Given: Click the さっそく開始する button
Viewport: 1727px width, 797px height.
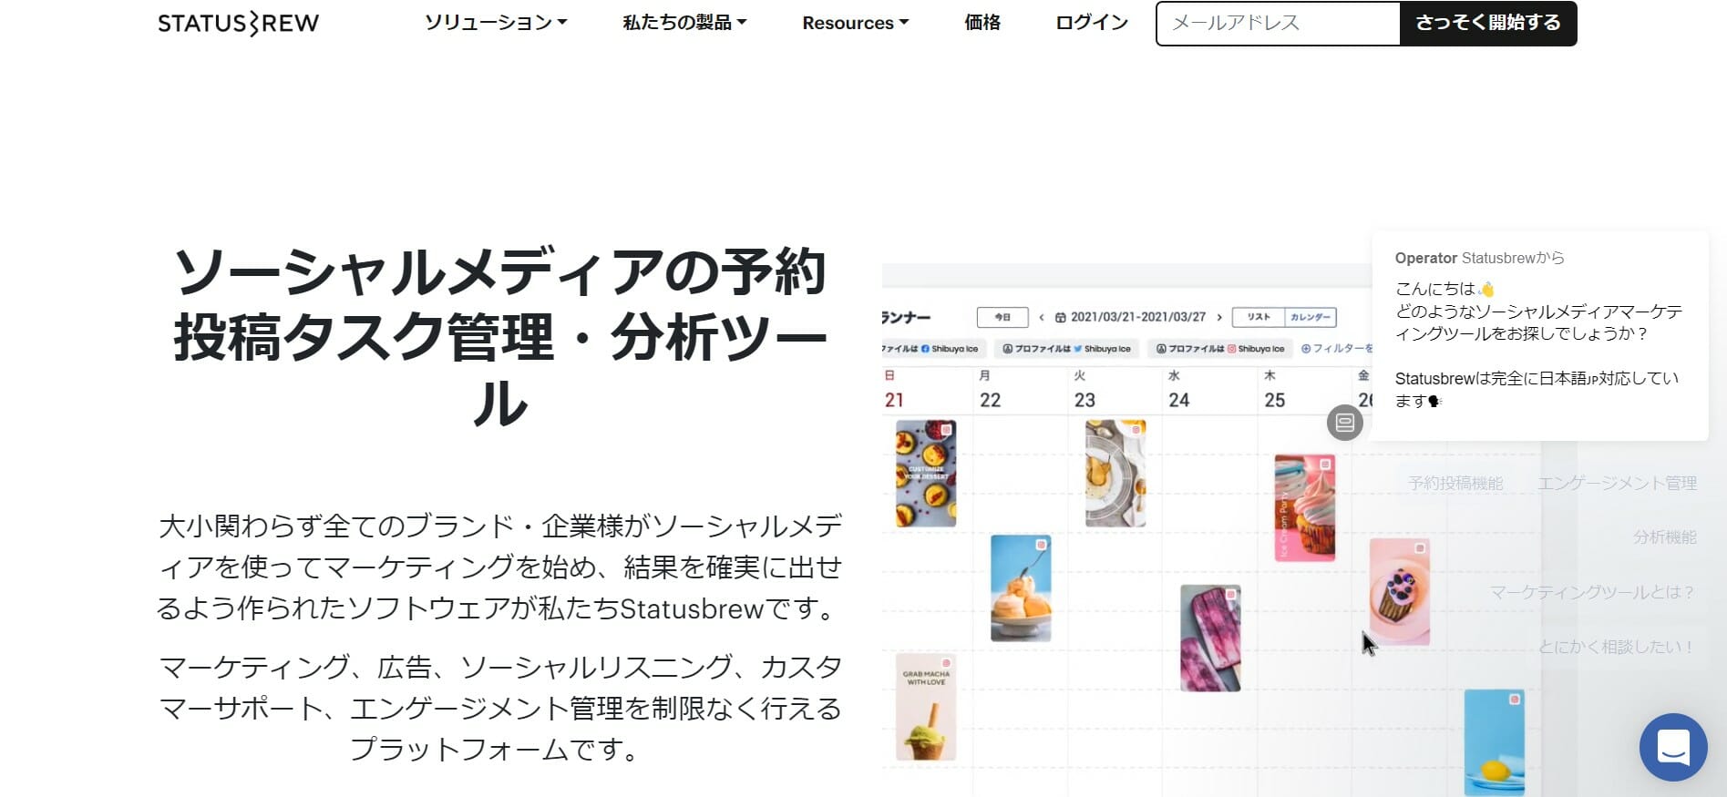Looking at the screenshot, I should click(x=1488, y=23).
